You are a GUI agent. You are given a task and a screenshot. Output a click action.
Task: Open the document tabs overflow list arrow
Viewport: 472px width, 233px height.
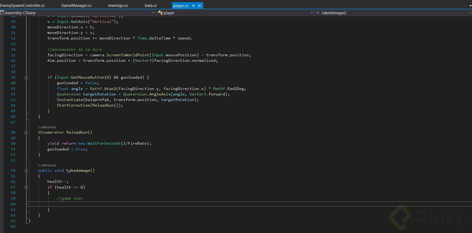(x=470, y=6)
